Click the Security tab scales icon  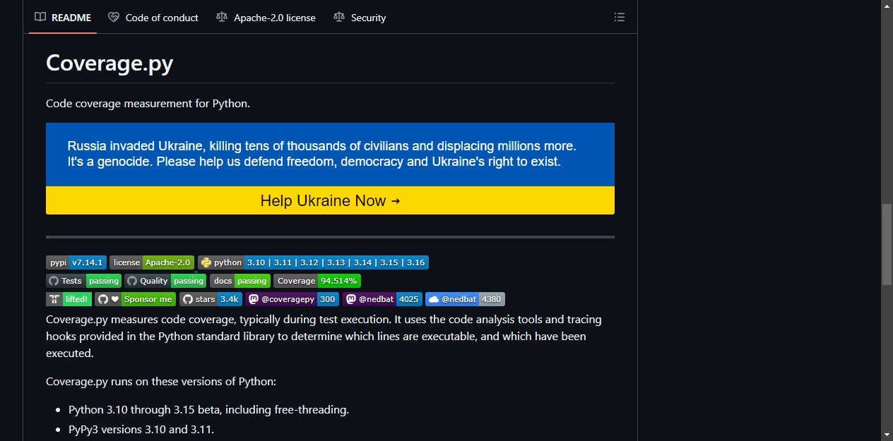(x=339, y=18)
